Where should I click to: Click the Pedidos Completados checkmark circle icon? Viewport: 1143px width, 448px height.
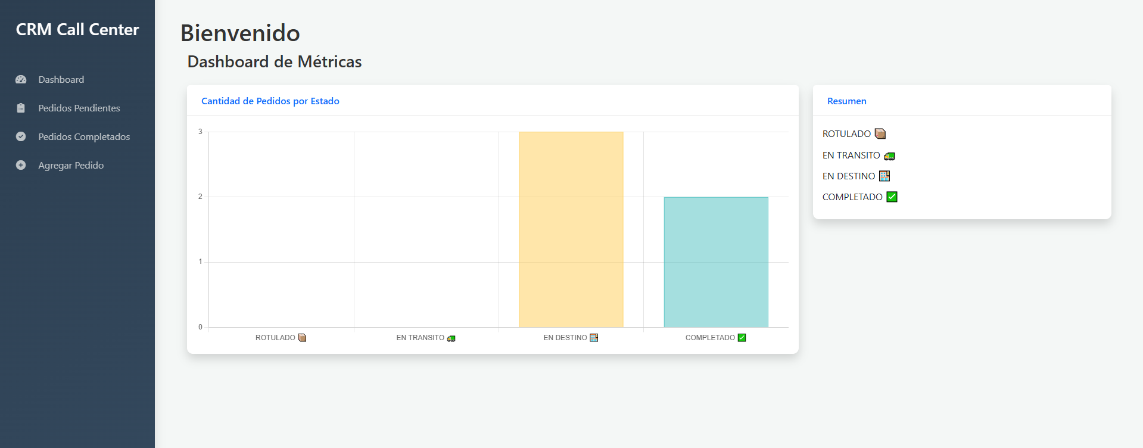coord(21,136)
